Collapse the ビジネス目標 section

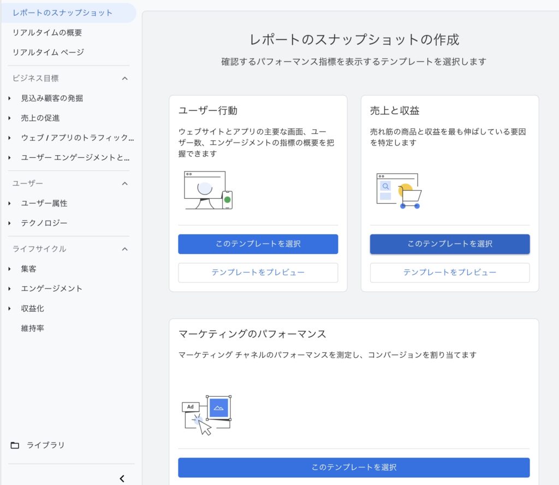click(124, 79)
